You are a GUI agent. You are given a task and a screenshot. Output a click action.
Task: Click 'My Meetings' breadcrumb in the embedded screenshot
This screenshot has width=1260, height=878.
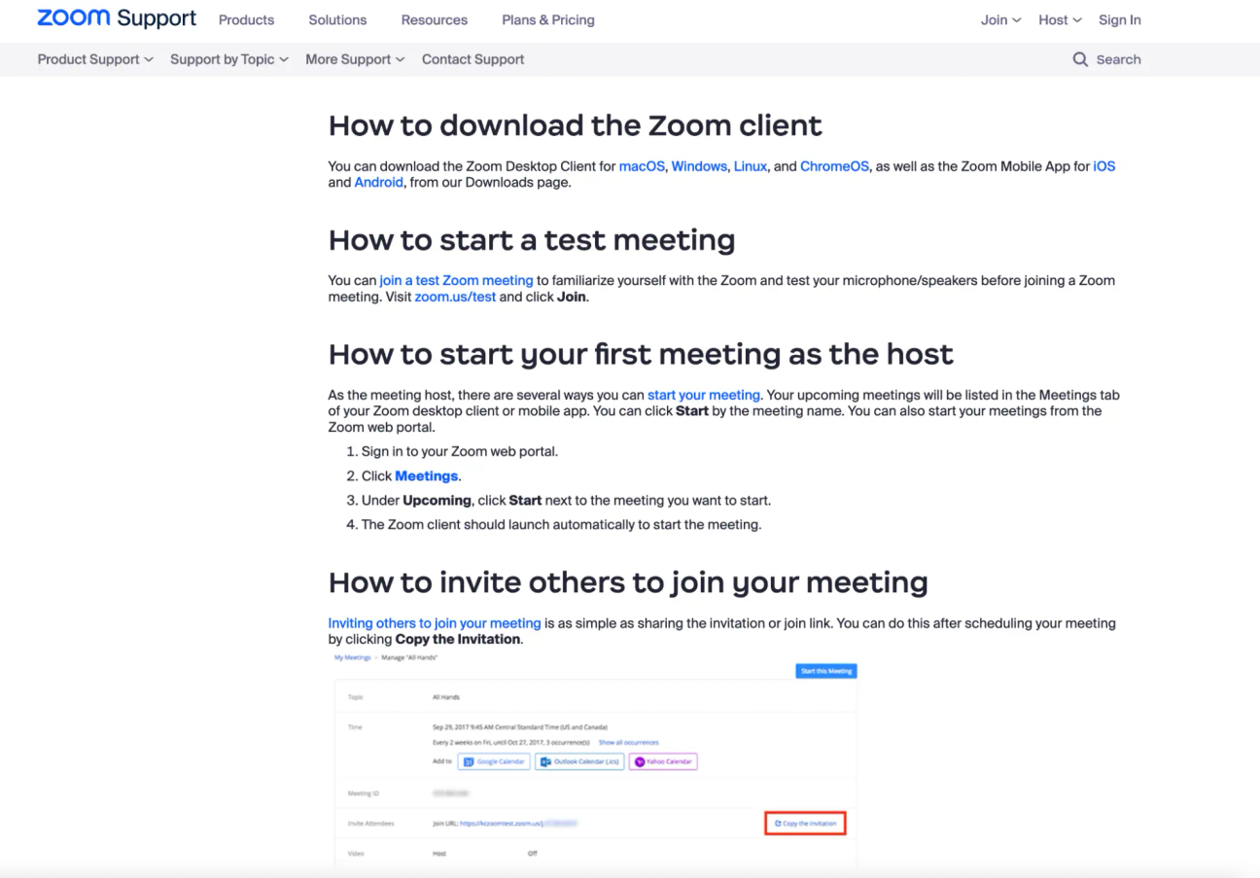coord(353,658)
